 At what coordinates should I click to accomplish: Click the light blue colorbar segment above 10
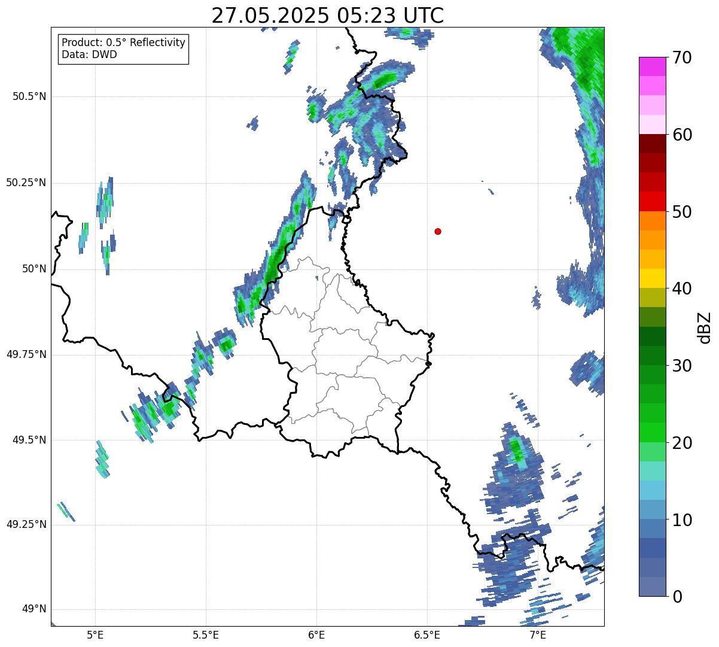click(x=653, y=509)
